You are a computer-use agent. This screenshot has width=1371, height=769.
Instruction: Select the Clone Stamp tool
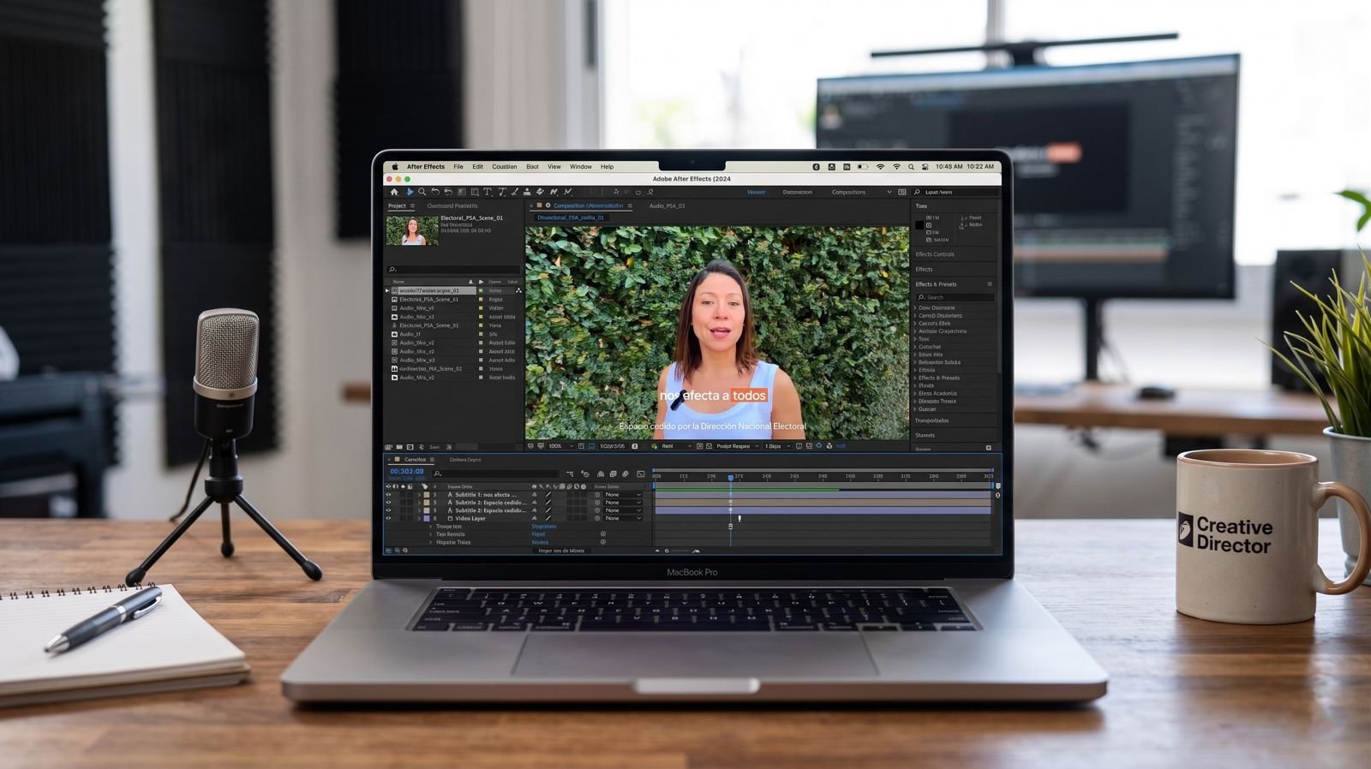[x=527, y=192]
